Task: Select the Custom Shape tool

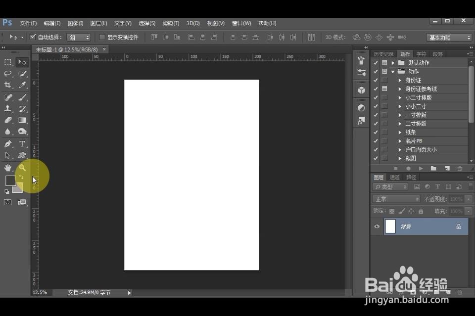Action: [x=22, y=155]
